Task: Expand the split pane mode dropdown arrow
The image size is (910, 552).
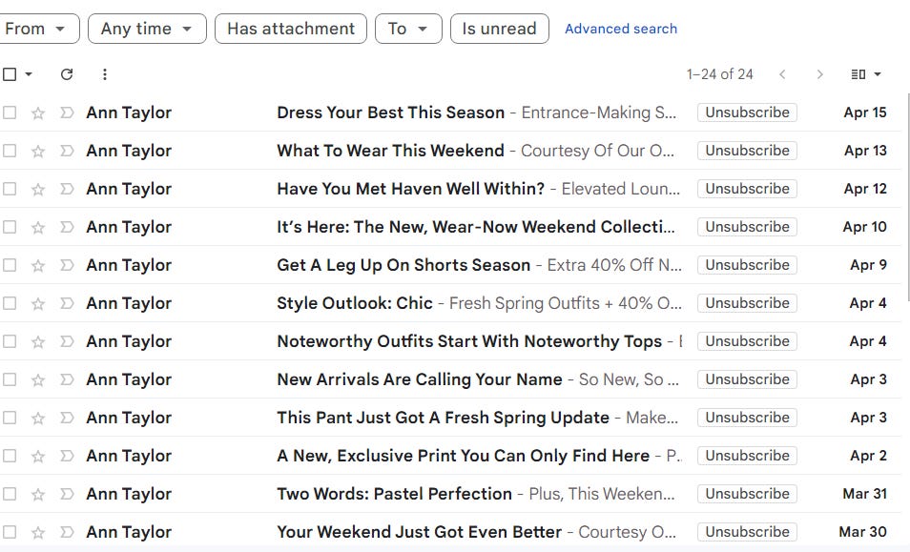Action: click(x=878, y=74)
